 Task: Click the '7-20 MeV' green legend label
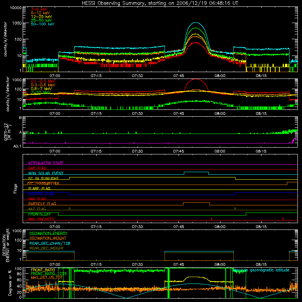(x=40, y=92)
